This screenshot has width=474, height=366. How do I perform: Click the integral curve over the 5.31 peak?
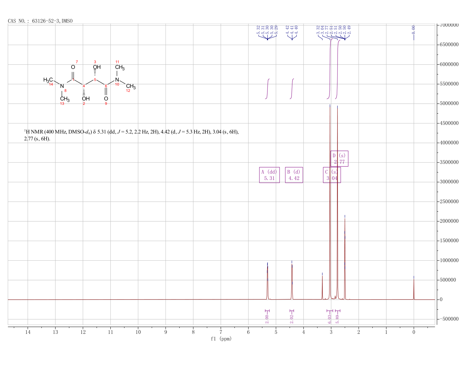[267, 88]
